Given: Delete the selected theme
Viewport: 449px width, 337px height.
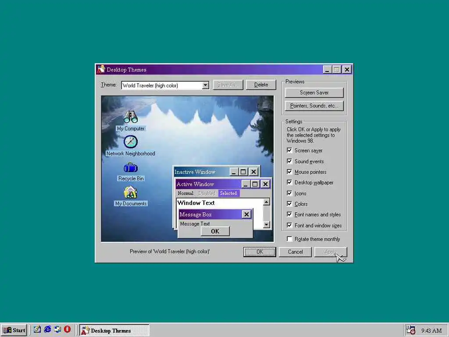Looking at the screenshot, I should [x=261, y=85].
